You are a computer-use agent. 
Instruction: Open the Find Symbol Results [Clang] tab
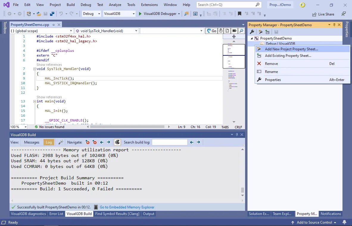click(117, 214)
